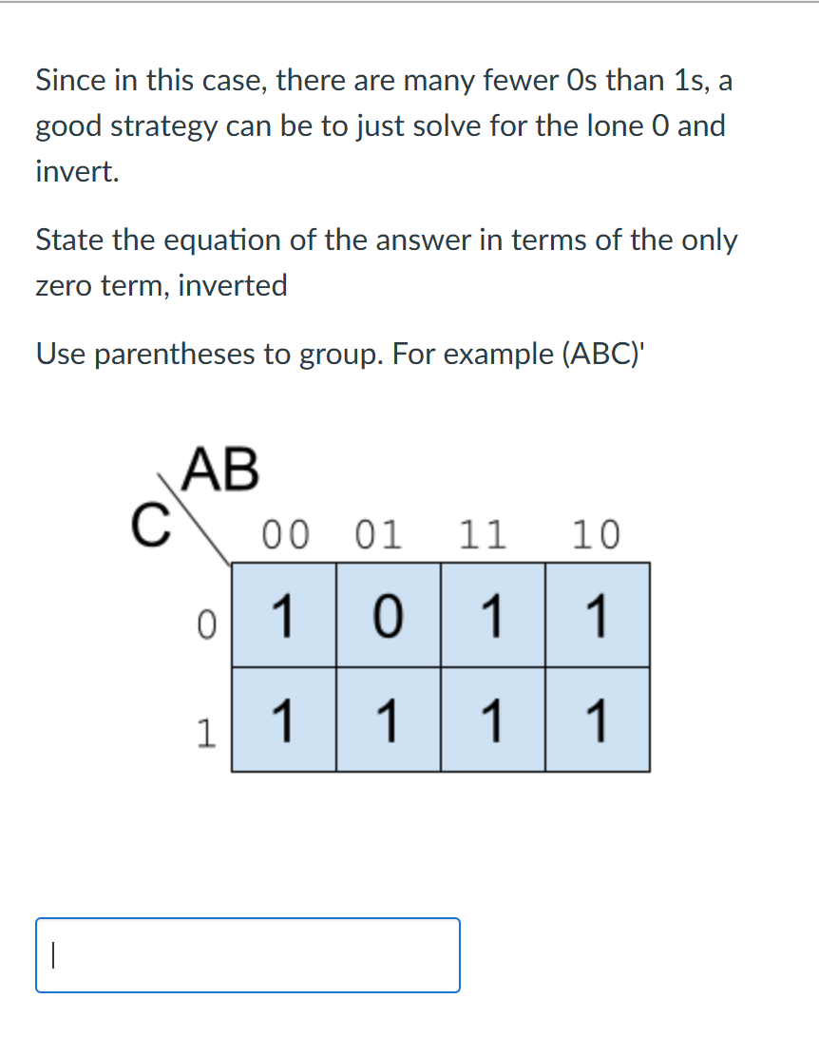Image resolution: width=819 pixels, height=1037 pixels.
Task: Click the column header labeled 01
Action: pos(379,535)
